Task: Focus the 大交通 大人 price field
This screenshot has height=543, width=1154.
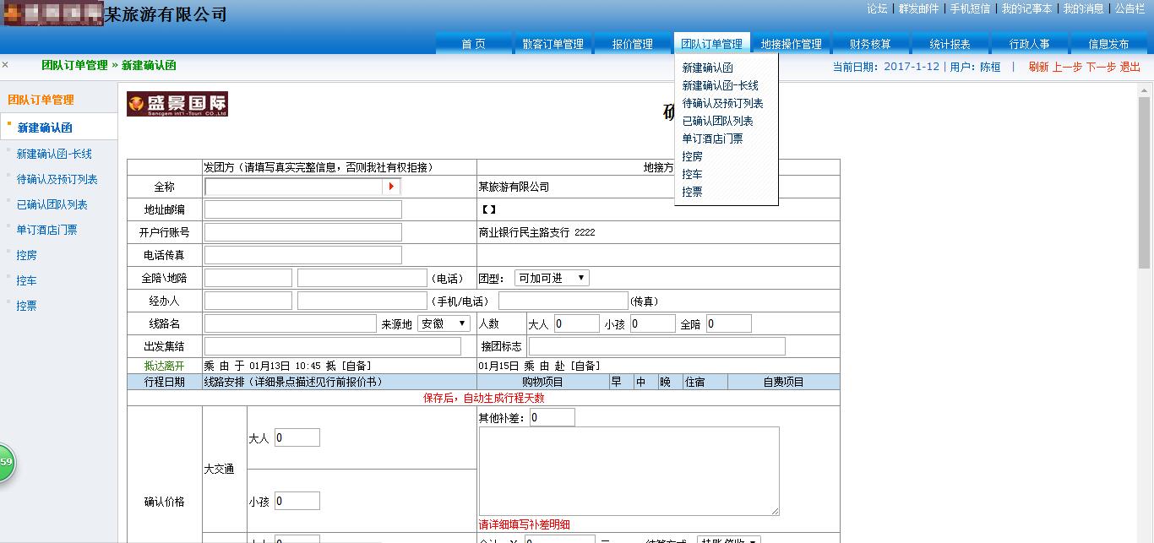Action: (297, 437)
